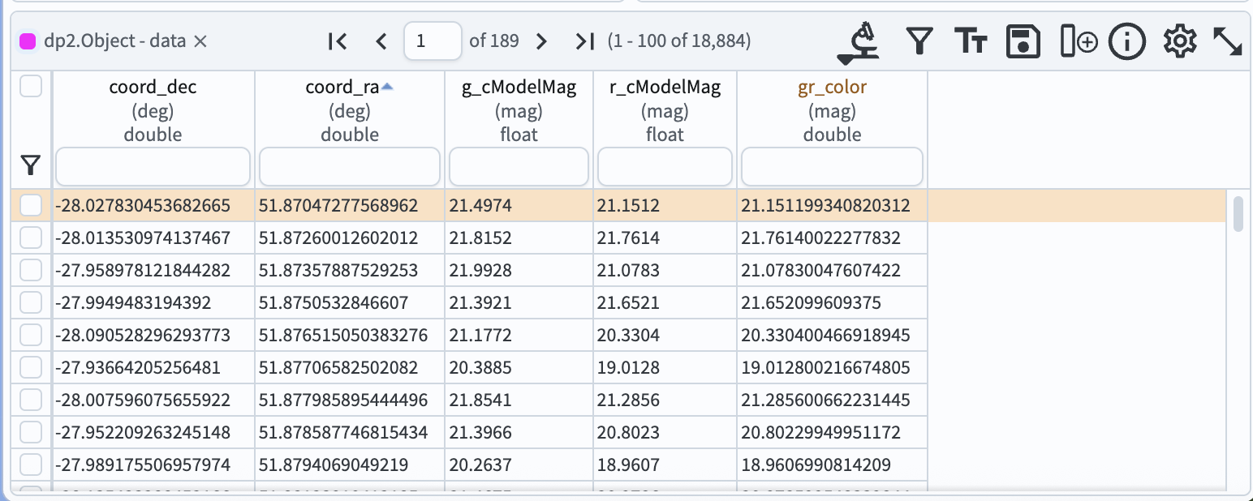1253x501 pixels.
Task: Select cell value 51.87706582502082
Action: [338, 367]
